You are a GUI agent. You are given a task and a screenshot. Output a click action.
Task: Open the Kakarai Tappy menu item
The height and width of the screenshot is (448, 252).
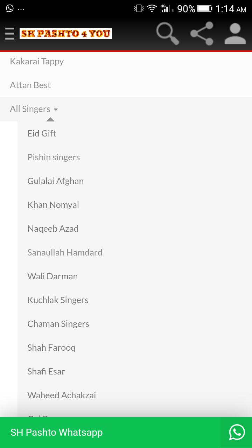(x=37, y=62)
